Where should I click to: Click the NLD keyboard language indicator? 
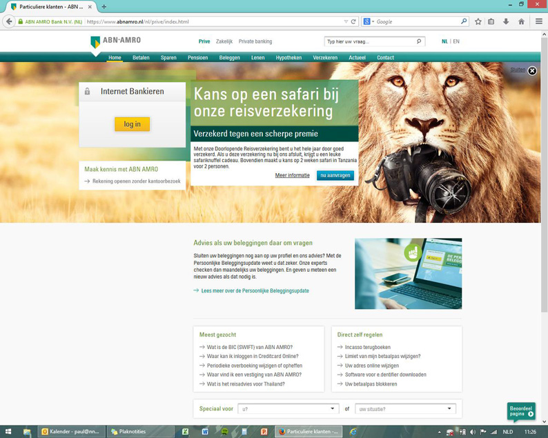point(507,432)
